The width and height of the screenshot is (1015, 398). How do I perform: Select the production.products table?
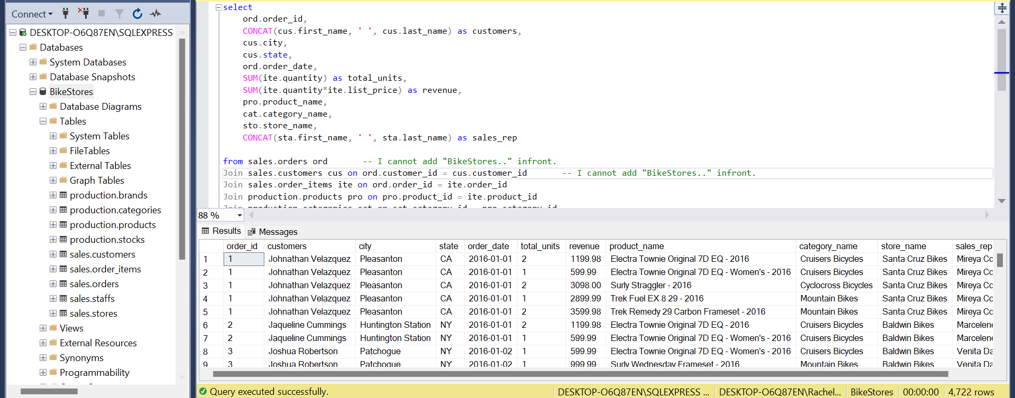[x=113, y=225]
